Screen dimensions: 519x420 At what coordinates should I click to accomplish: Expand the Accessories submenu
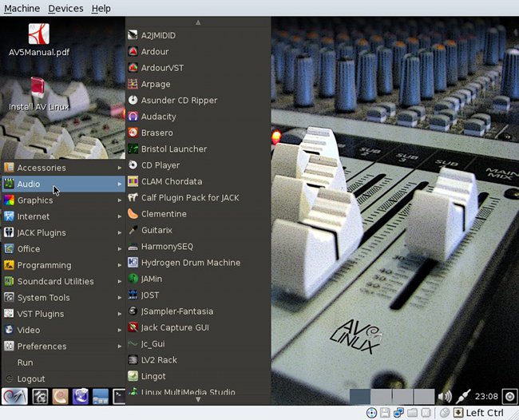pos(63,168)
